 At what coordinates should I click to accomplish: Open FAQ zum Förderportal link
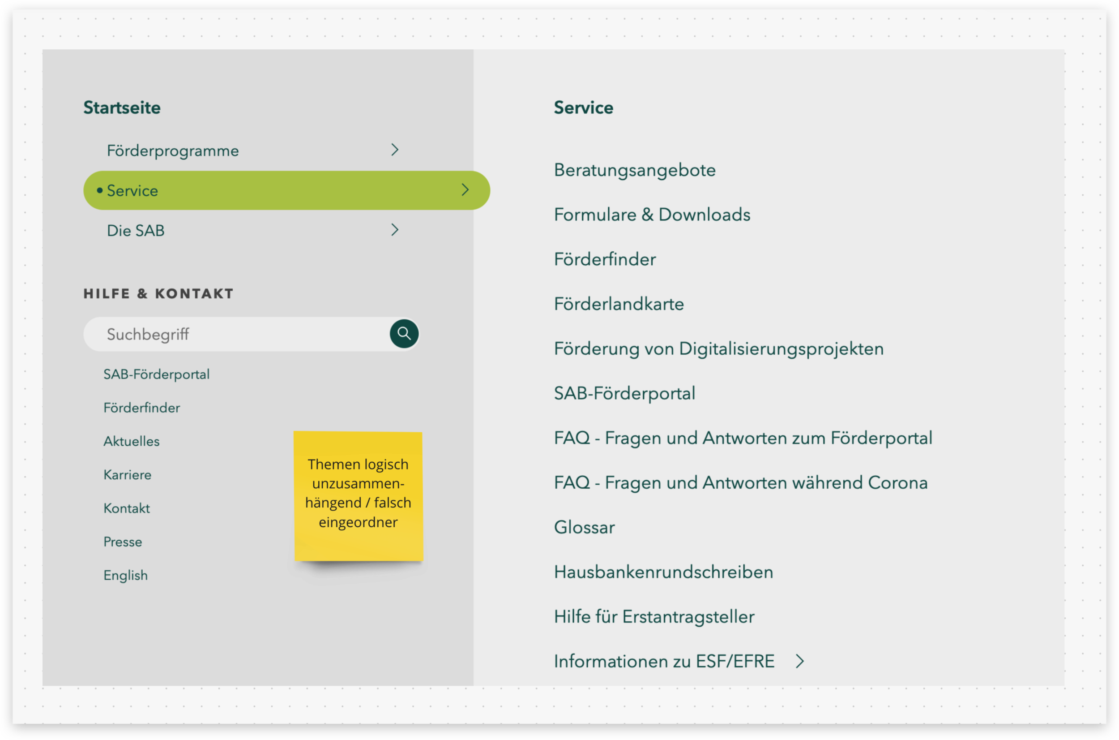coord(743,438)
